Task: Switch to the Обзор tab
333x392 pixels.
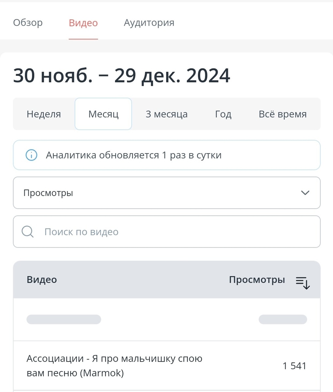Action: pyautogui.click(x=27, y=23)
